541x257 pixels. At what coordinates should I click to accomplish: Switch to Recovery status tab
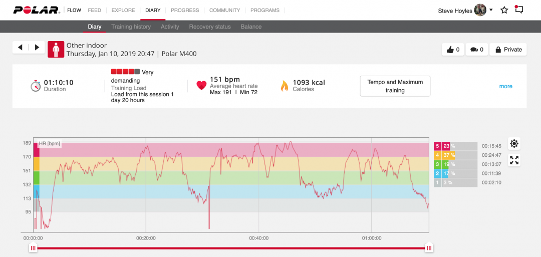(210, 27)
